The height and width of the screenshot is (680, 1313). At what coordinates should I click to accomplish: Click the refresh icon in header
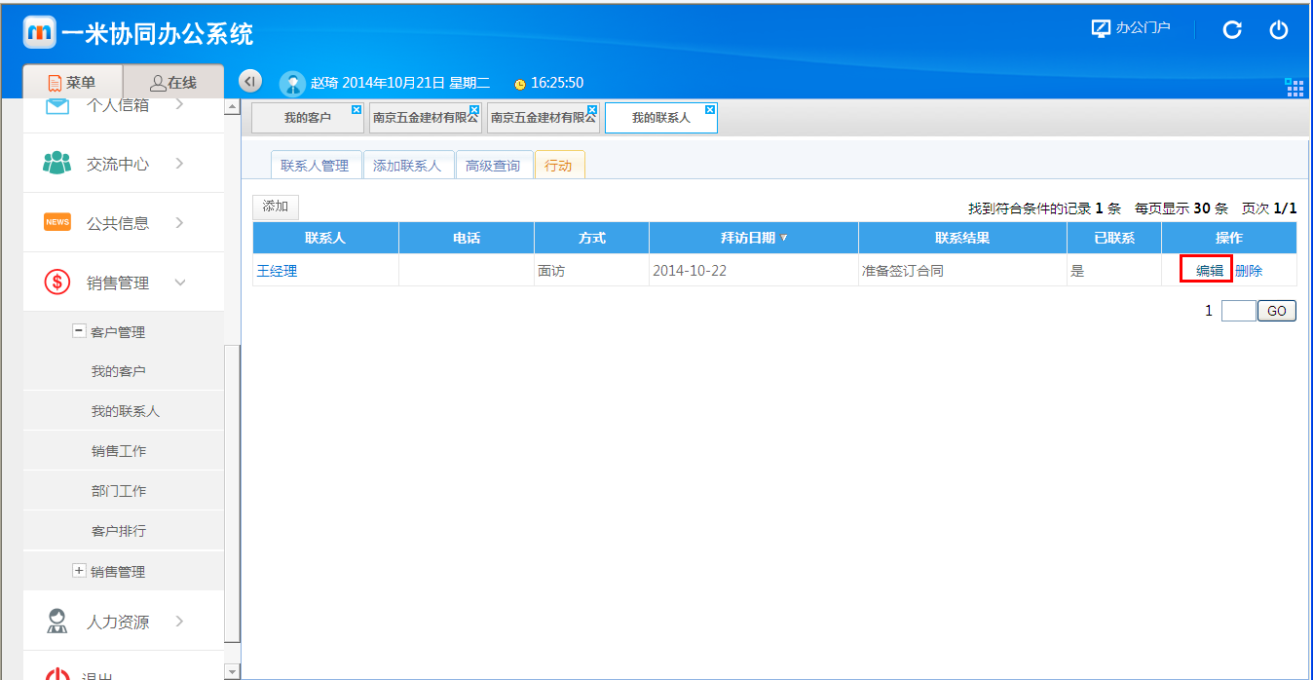tap(1232, 30)
